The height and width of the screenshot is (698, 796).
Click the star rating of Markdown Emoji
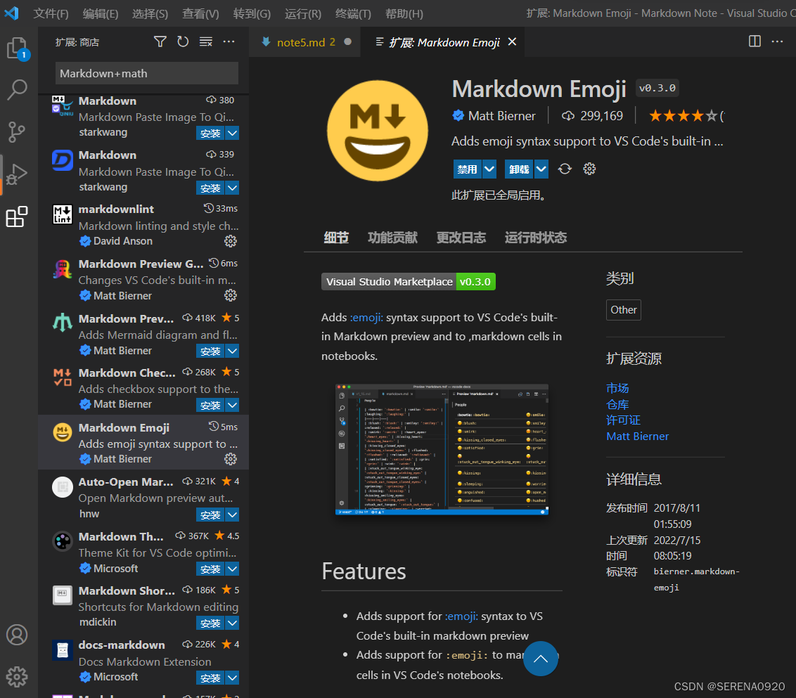pos(683,116)
